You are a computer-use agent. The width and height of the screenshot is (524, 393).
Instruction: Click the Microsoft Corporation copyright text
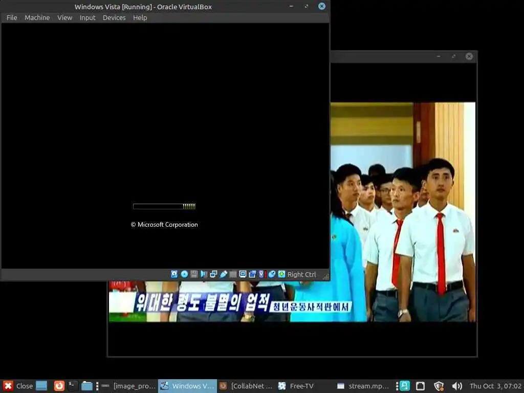tap(164, 225)
